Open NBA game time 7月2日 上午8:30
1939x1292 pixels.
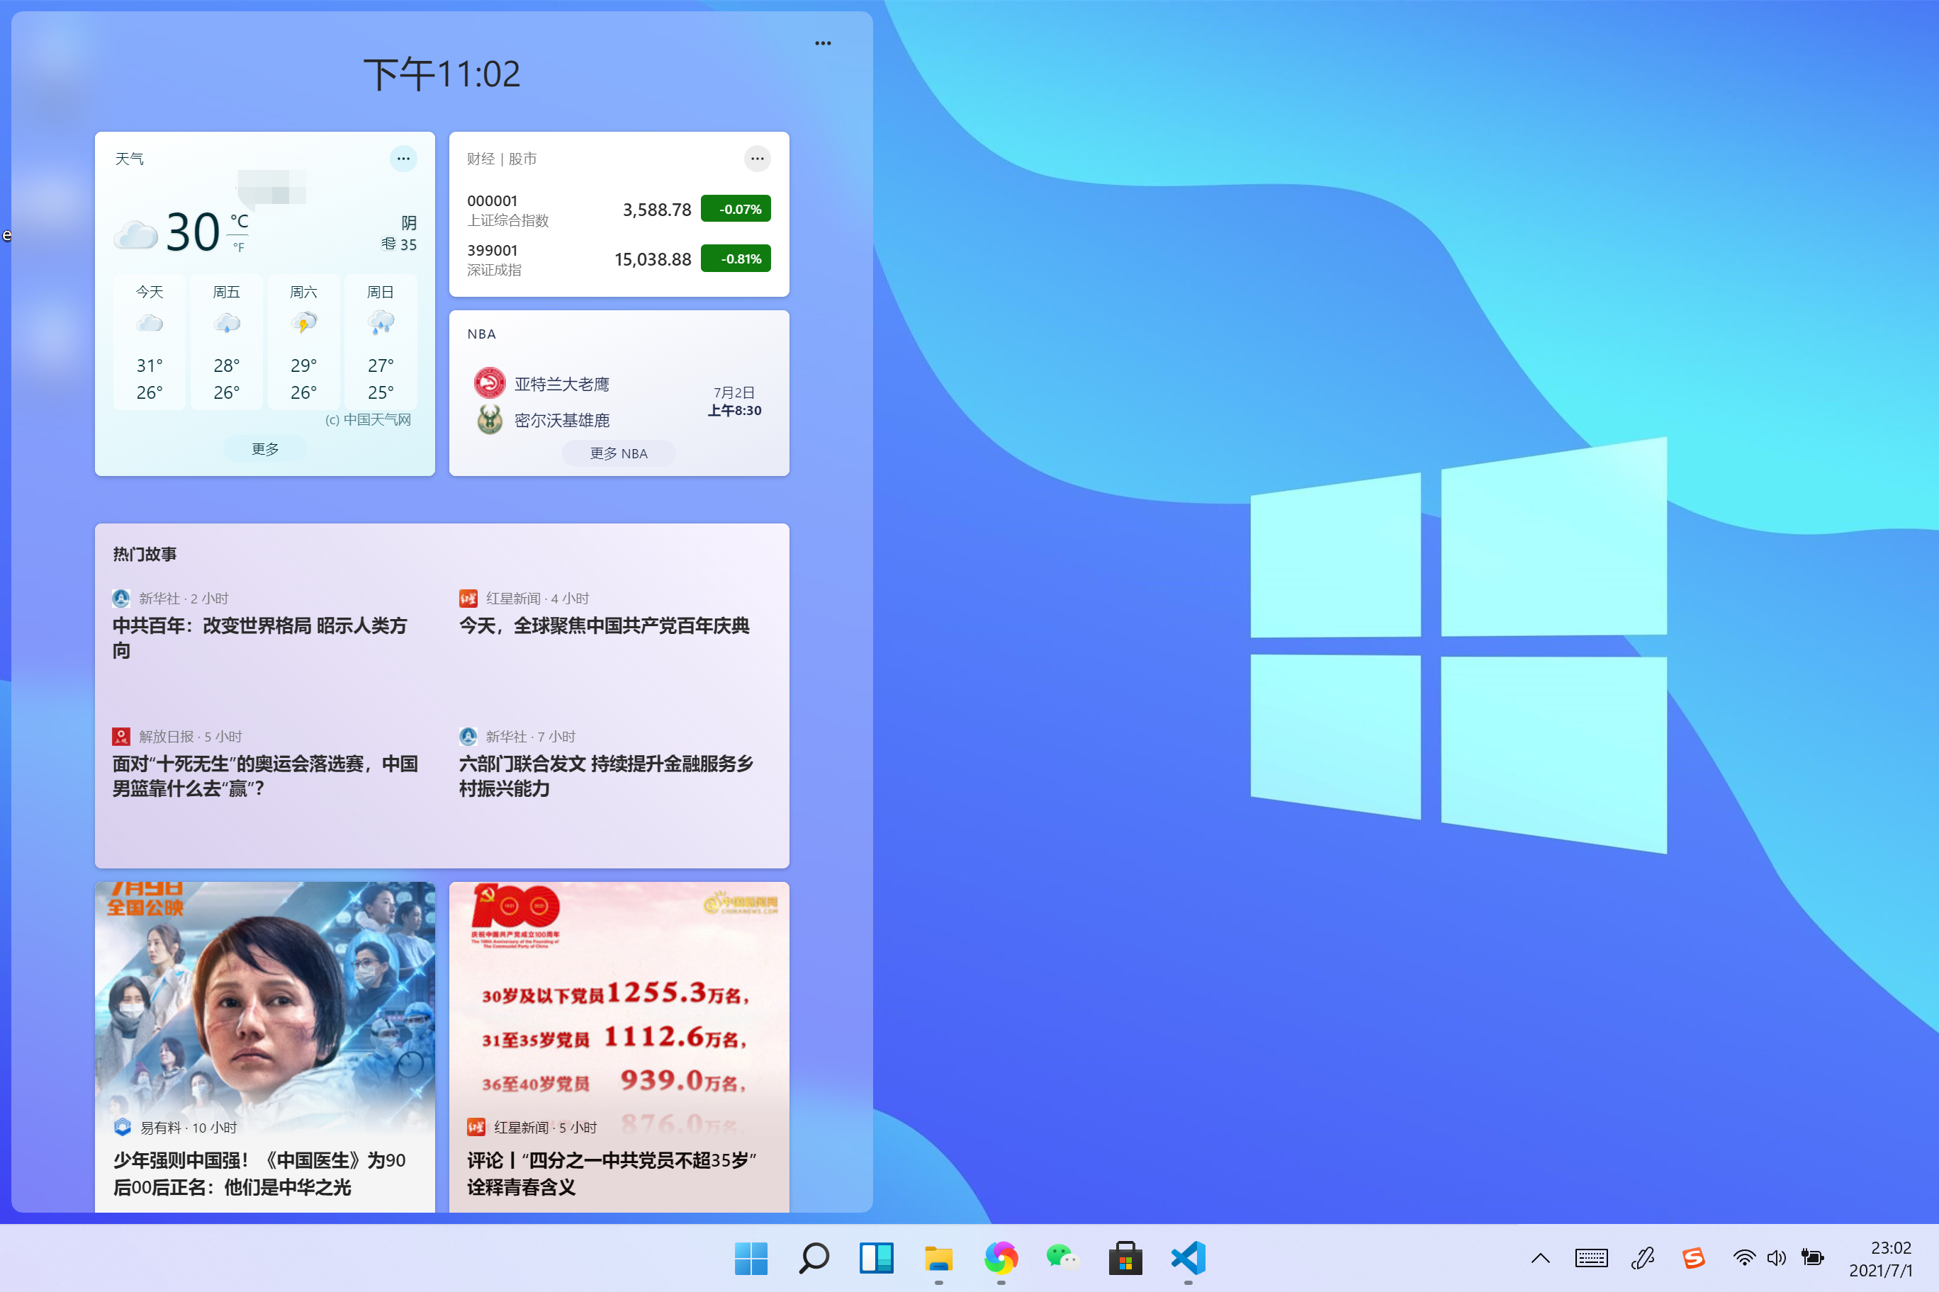(x=734, y=402)
